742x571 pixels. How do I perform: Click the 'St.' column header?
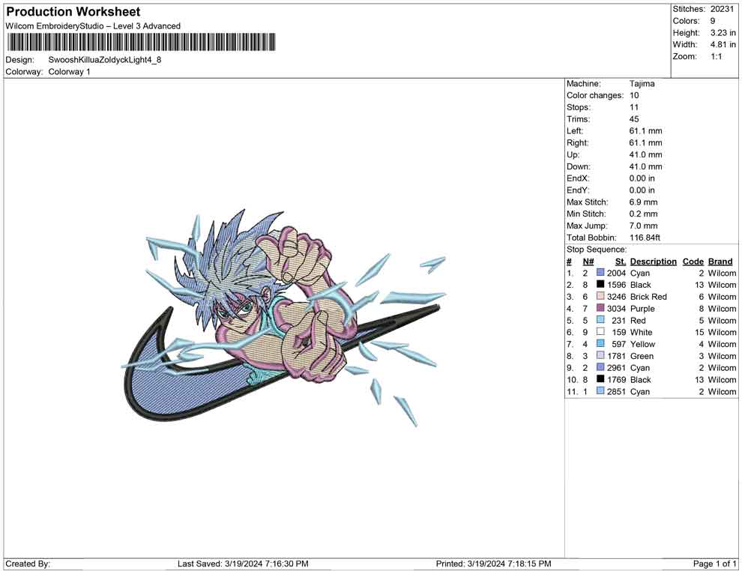[621, 261]
